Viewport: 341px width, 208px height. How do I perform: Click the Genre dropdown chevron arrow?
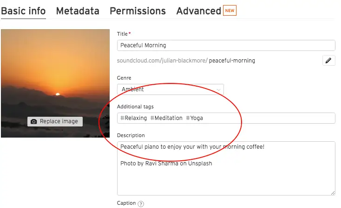click(218, 89)
